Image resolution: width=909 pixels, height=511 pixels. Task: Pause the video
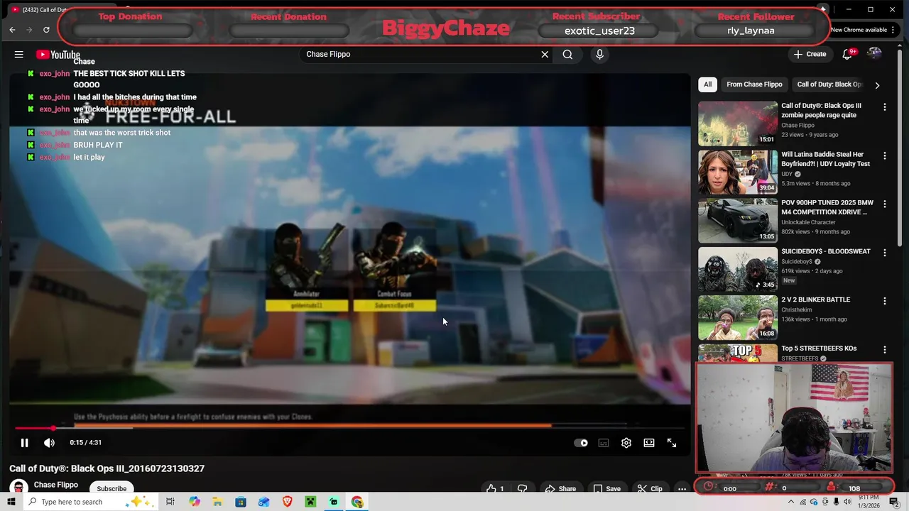pos(24,443)
